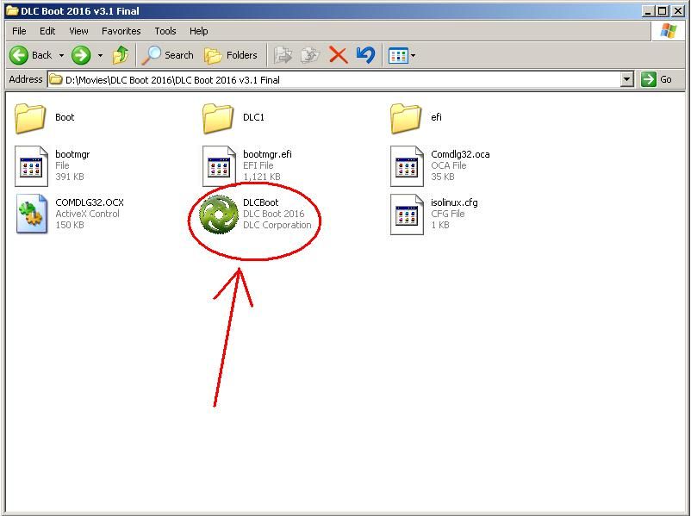Click the Undo toolbar icon
The height and width of the screenshot is (516, 691).
point(365,55)
